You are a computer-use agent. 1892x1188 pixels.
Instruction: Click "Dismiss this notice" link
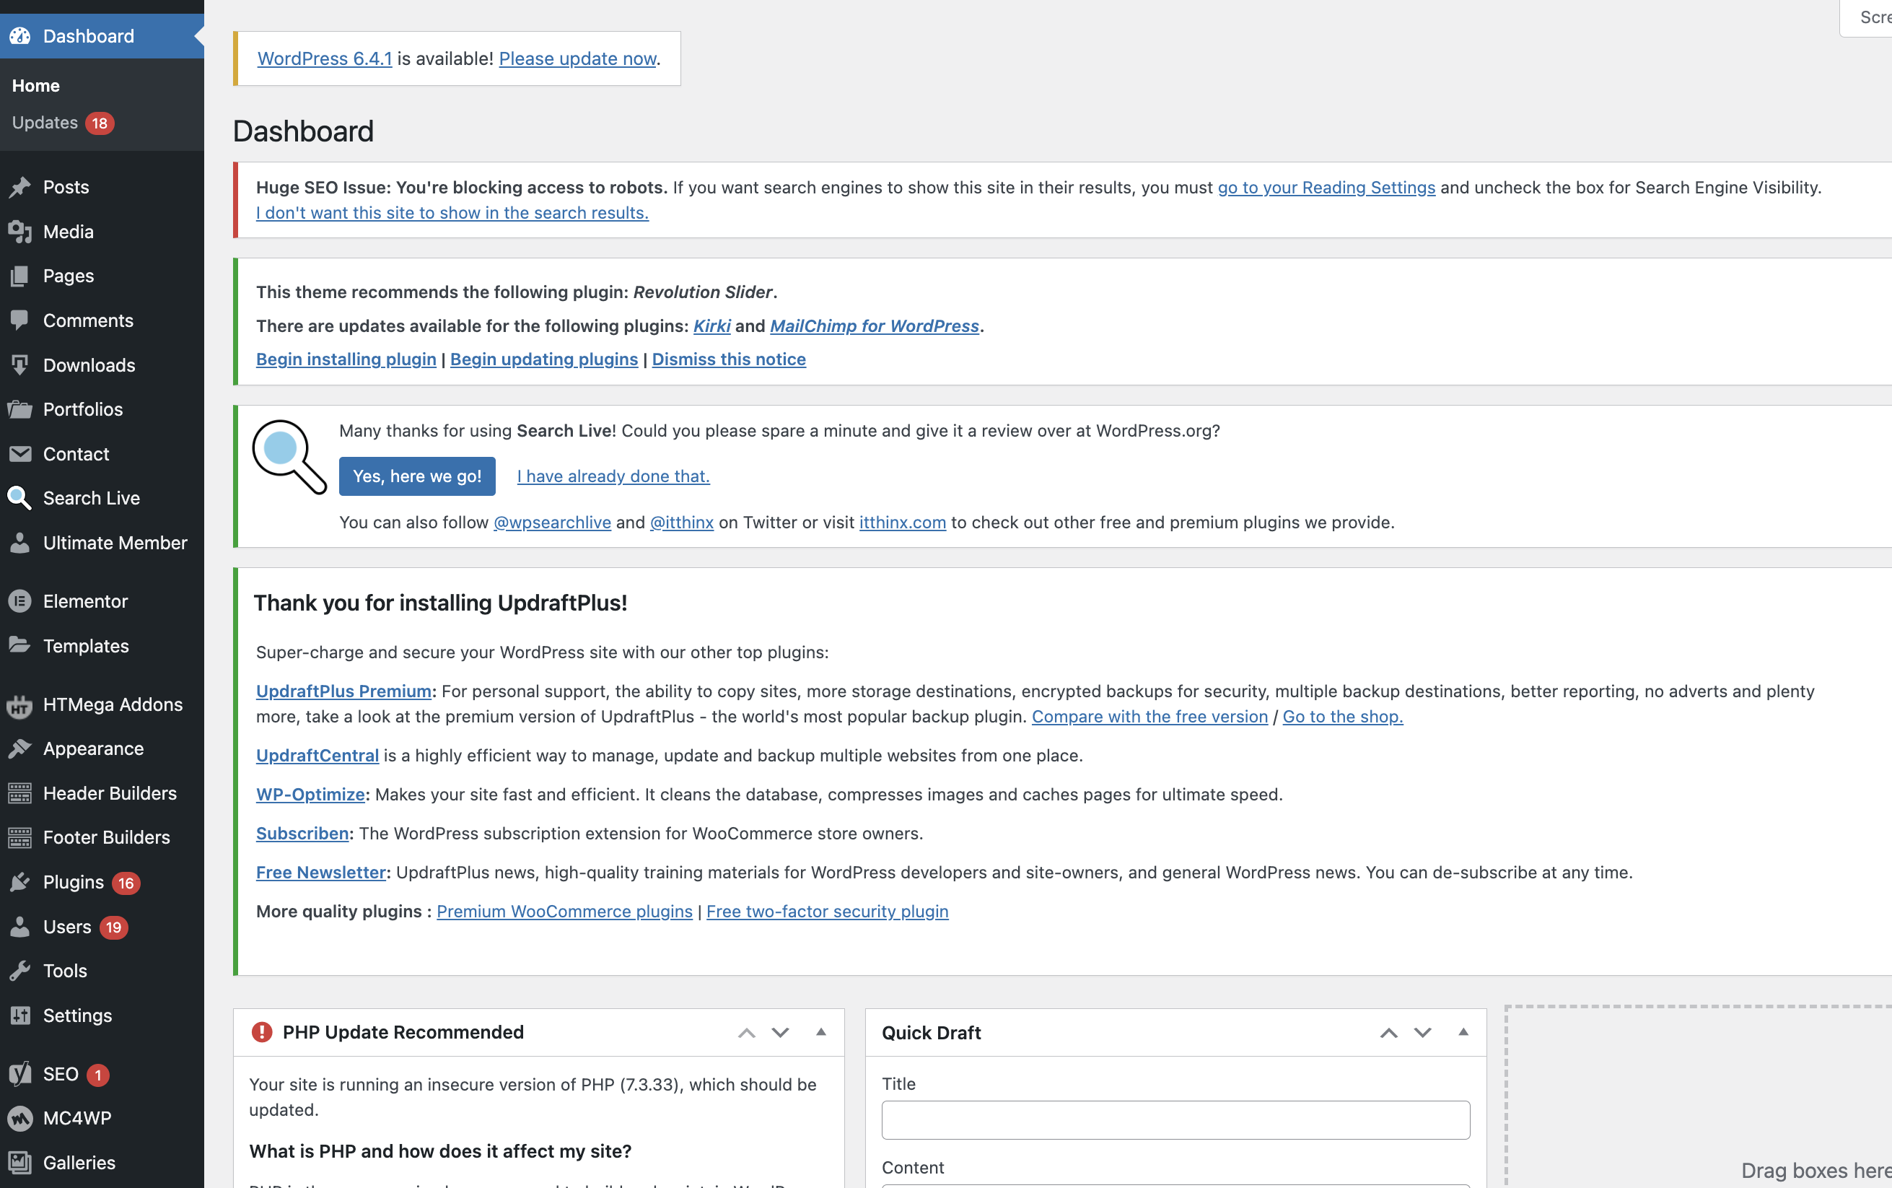pos(728,359)
